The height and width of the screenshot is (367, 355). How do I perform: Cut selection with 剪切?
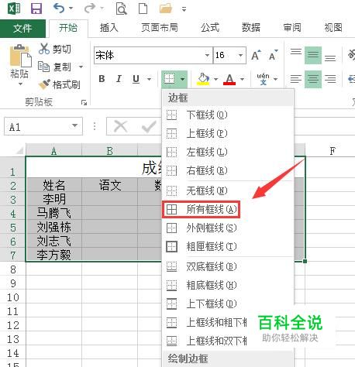(x=55, y=49)
